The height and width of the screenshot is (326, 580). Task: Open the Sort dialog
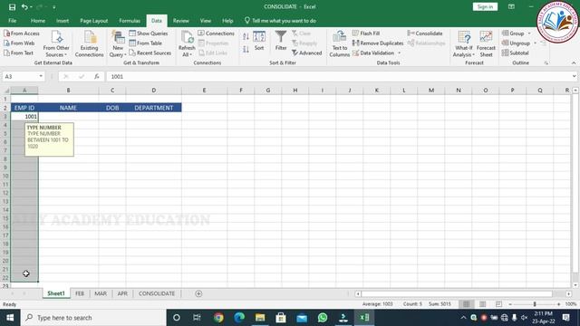point(259,41)
